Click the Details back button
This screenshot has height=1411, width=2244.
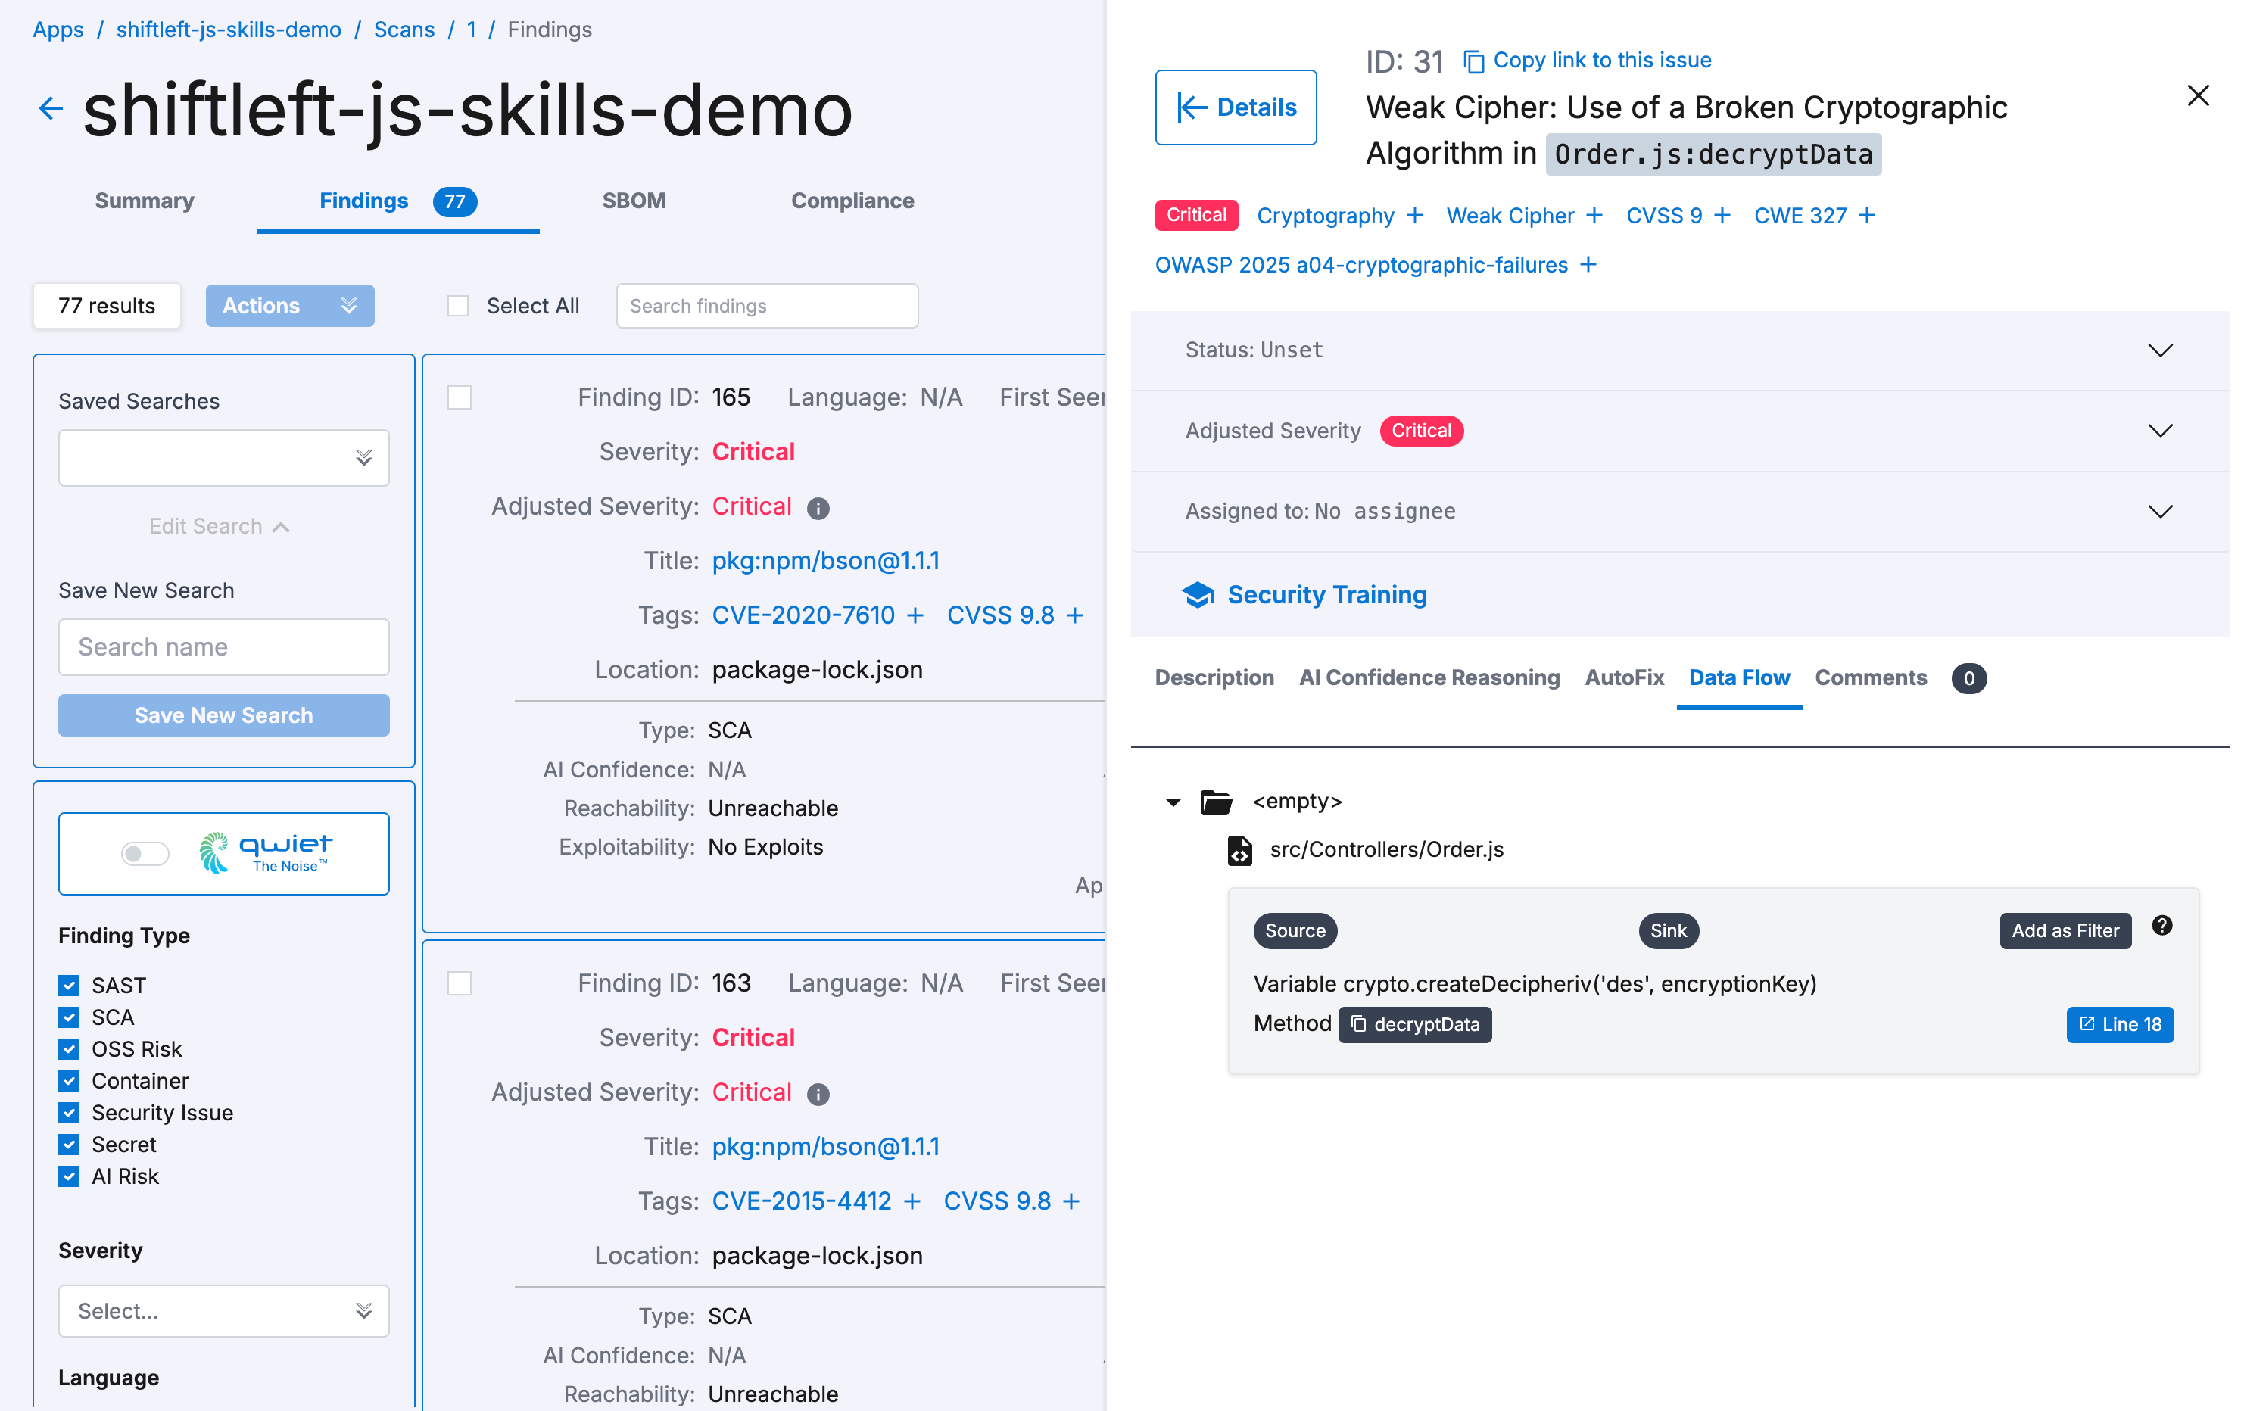point(1236,107)
